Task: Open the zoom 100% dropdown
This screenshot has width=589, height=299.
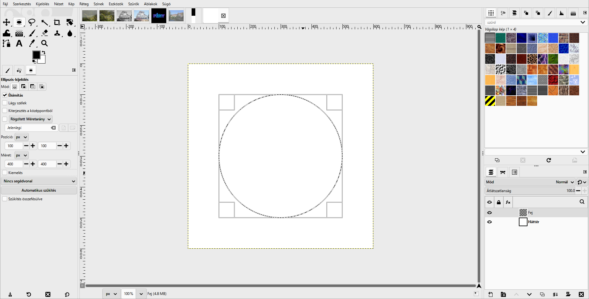Action: (141, 294)
